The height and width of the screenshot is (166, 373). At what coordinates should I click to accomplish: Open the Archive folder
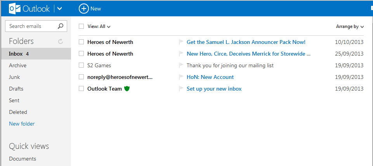[17, 65]
